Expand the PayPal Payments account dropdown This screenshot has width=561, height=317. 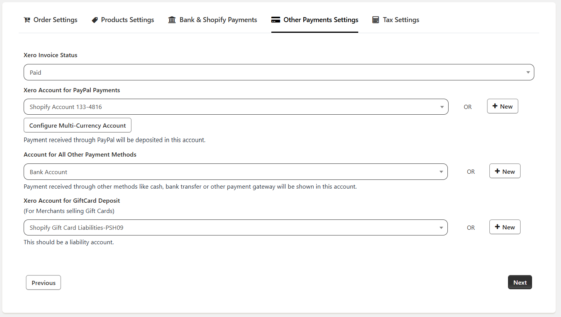point(236,107)
